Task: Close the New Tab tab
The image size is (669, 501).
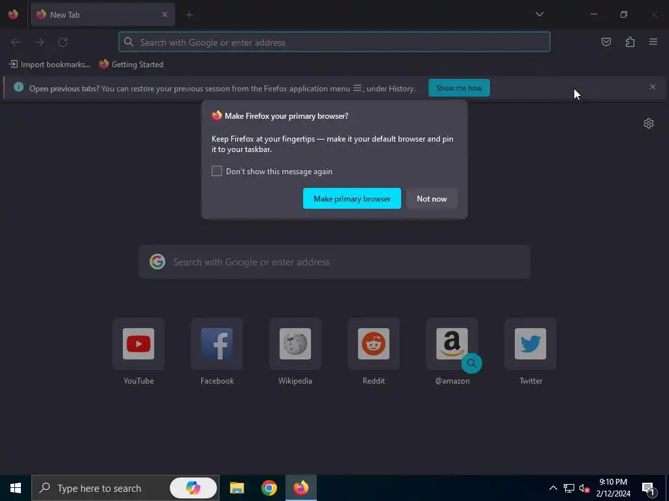Action: 164,14
